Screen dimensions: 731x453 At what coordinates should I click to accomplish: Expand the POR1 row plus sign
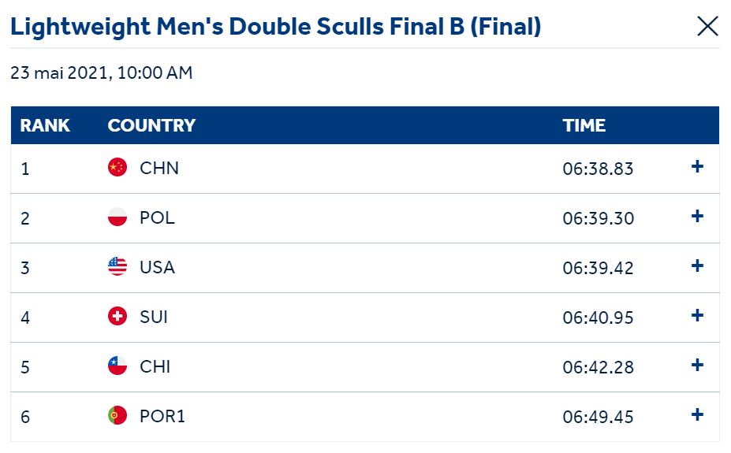[x=697, y=415]
